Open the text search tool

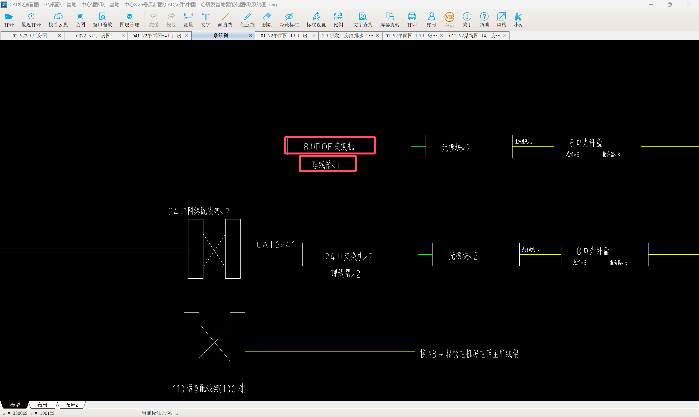(x=363, y=20)
